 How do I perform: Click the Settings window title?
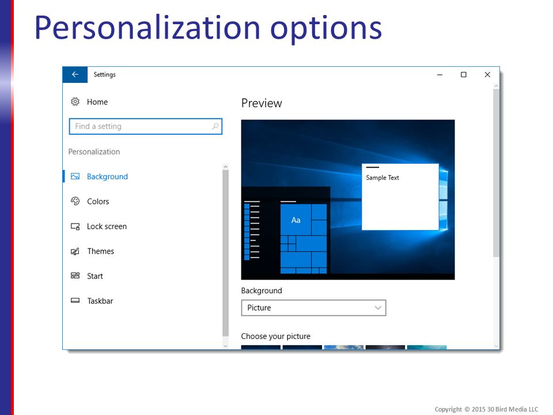coord(105,74)
